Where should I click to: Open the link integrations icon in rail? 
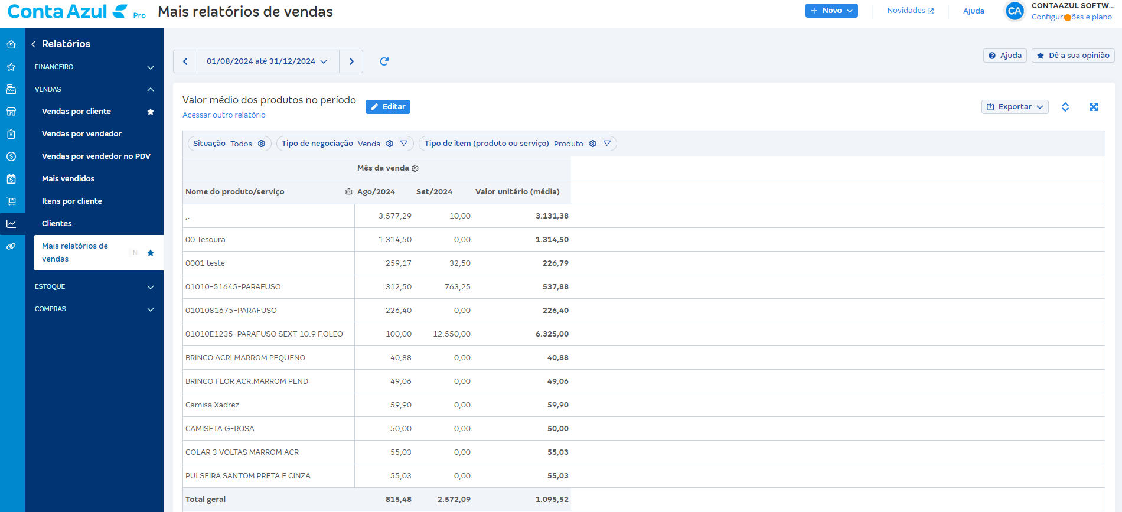[11, 246]
